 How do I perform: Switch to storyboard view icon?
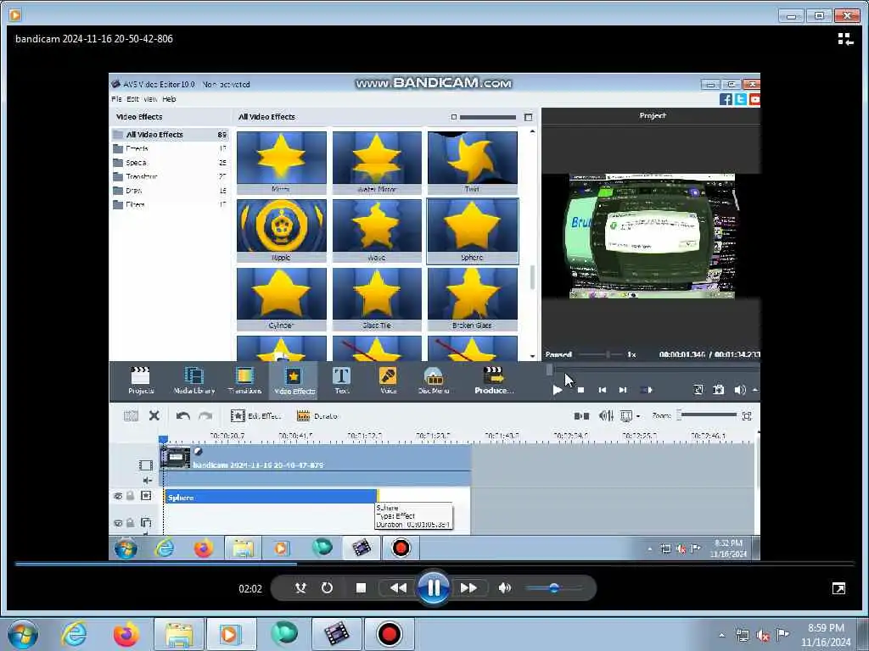click(x=581, y=415)
